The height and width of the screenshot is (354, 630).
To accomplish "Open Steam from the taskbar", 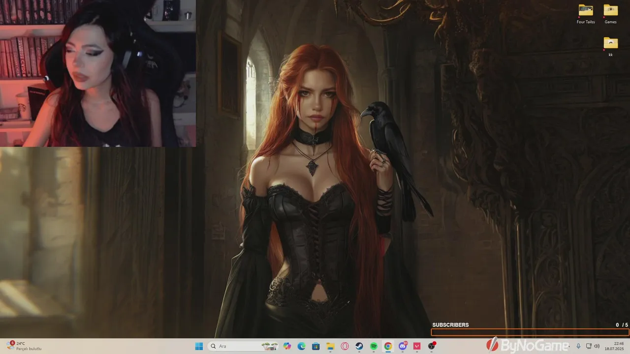I will tap(359, 346).
